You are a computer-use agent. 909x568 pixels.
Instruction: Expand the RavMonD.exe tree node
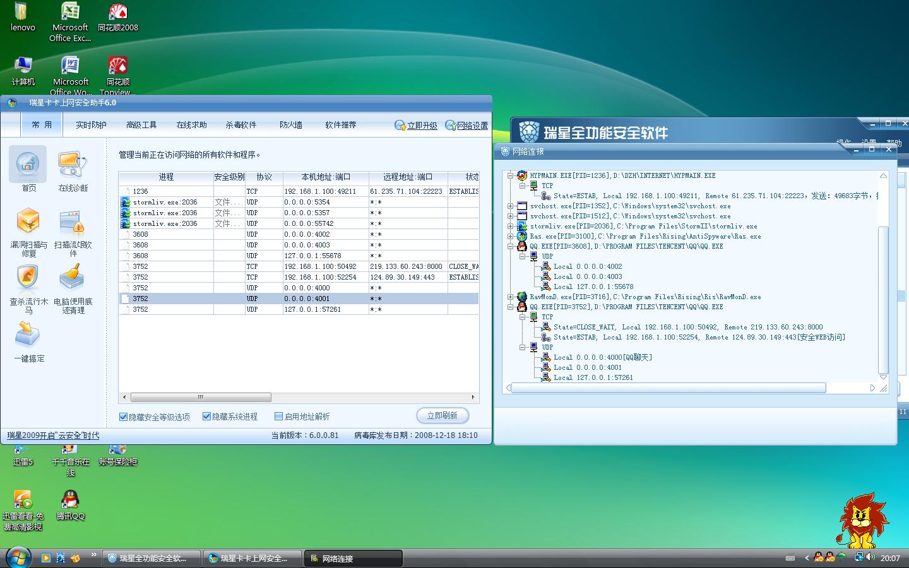click(510, 297)
